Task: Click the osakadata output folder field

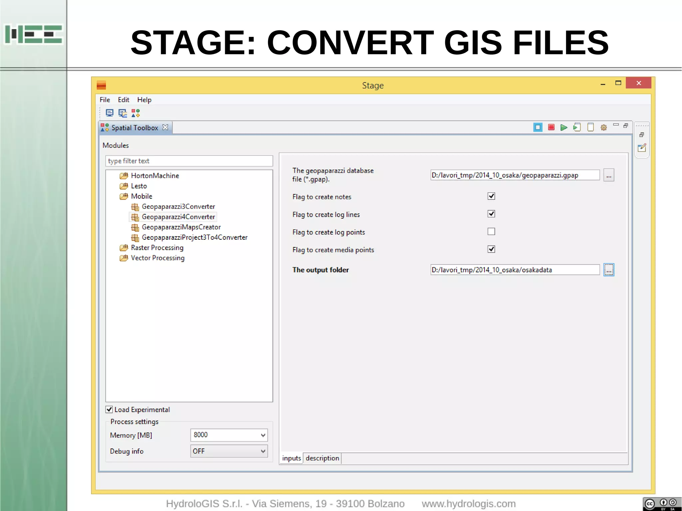Action: (515, 270)
